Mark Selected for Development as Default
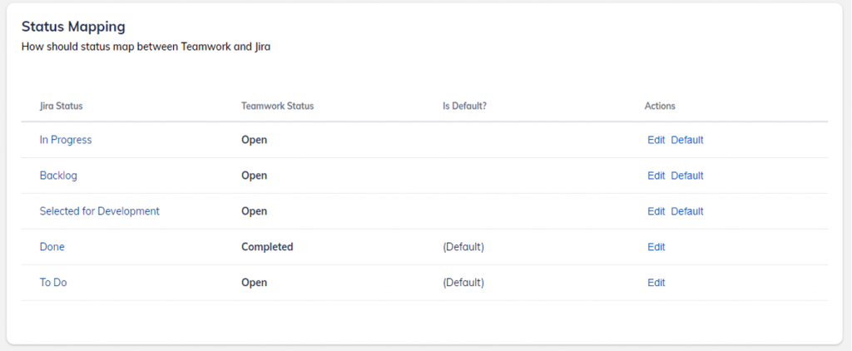 point(687,211)
